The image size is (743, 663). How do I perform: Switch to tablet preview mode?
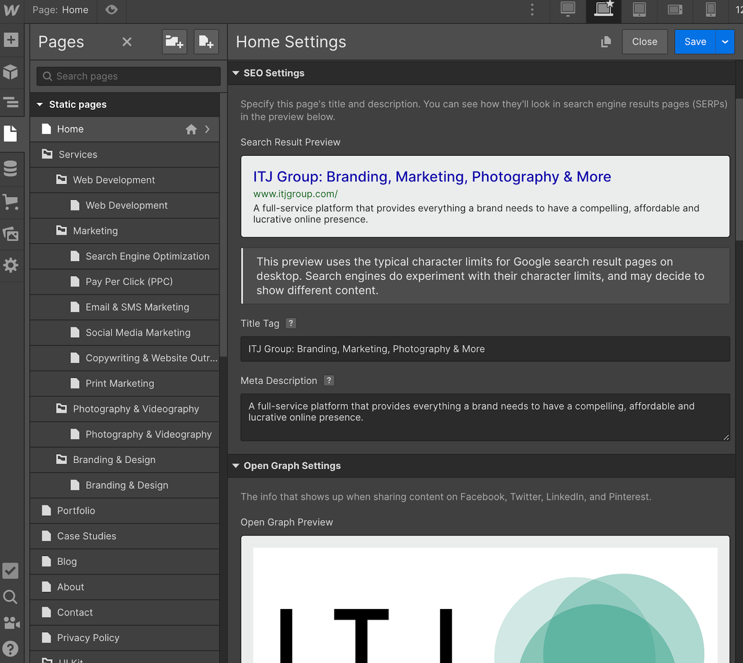coord(639,10)
